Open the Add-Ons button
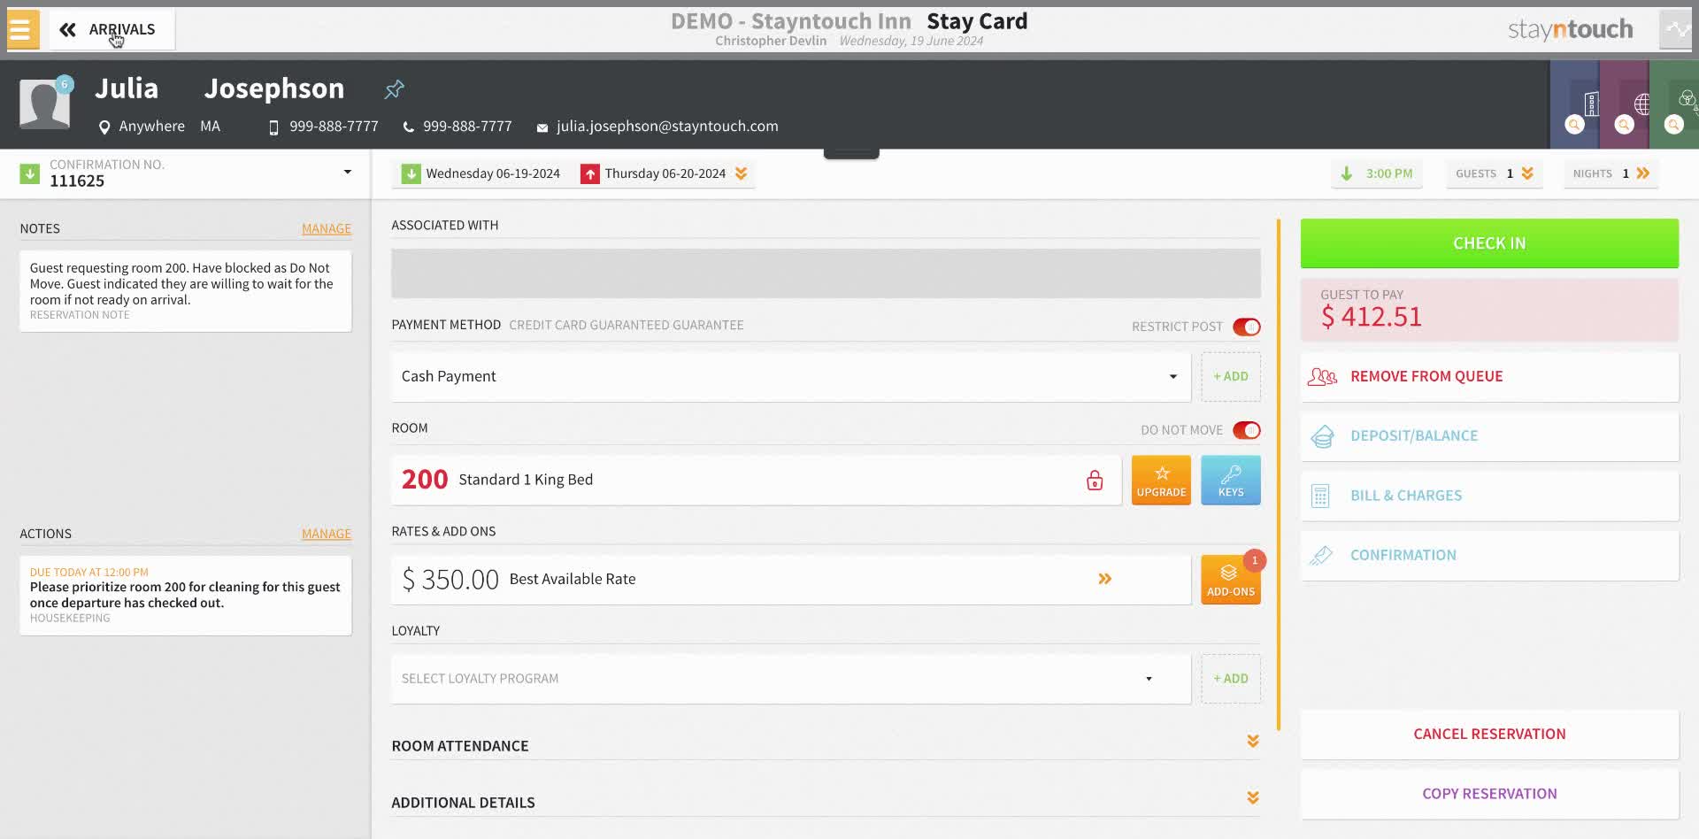1699x839 pixels. (x=1231, y=580)
